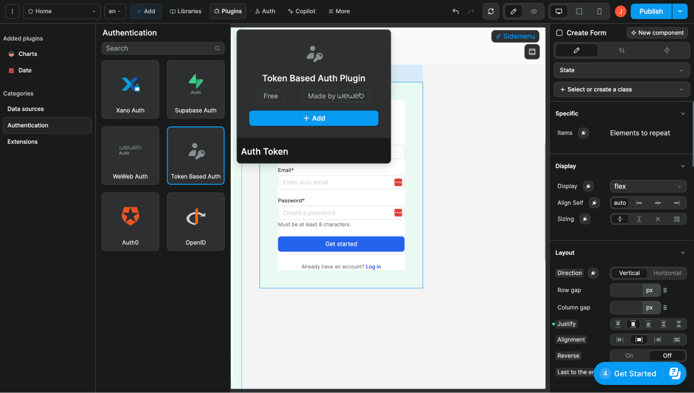Viewport: 694px width, 393px height.
Task: Expand the State dropdown
Action: coord(621,70)
